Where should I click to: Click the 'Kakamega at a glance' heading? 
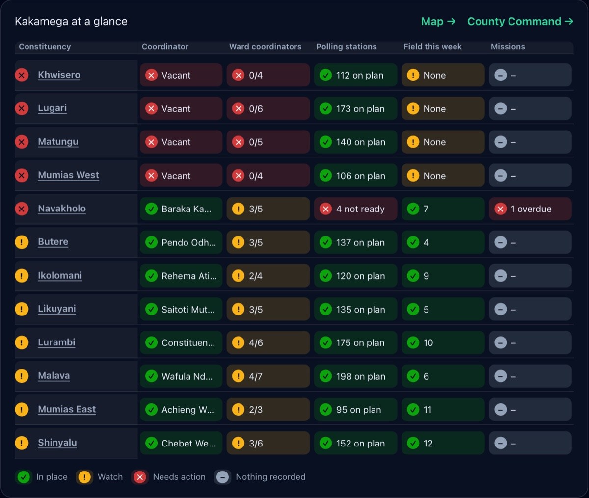pos(71,22)
